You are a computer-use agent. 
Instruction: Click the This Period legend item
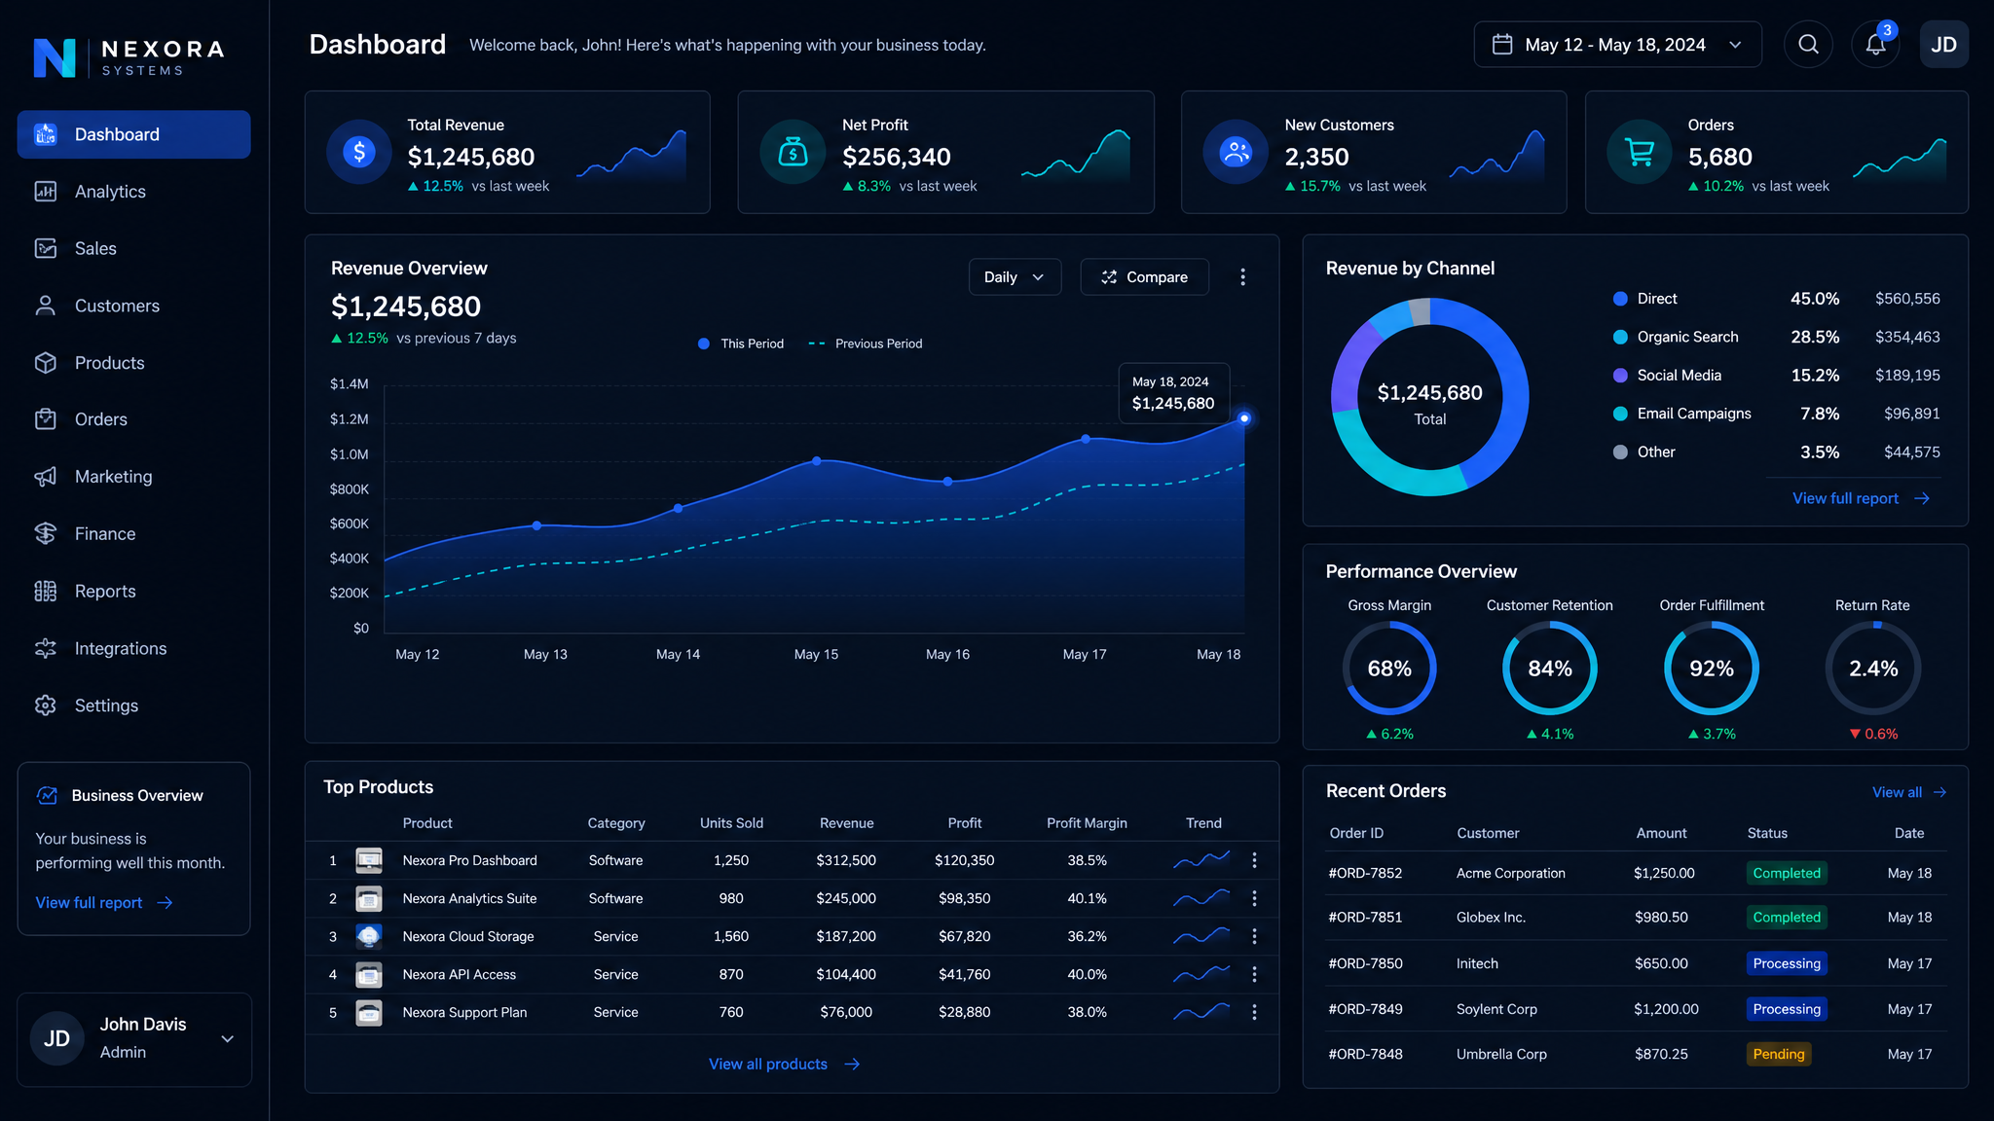(742, 344)
